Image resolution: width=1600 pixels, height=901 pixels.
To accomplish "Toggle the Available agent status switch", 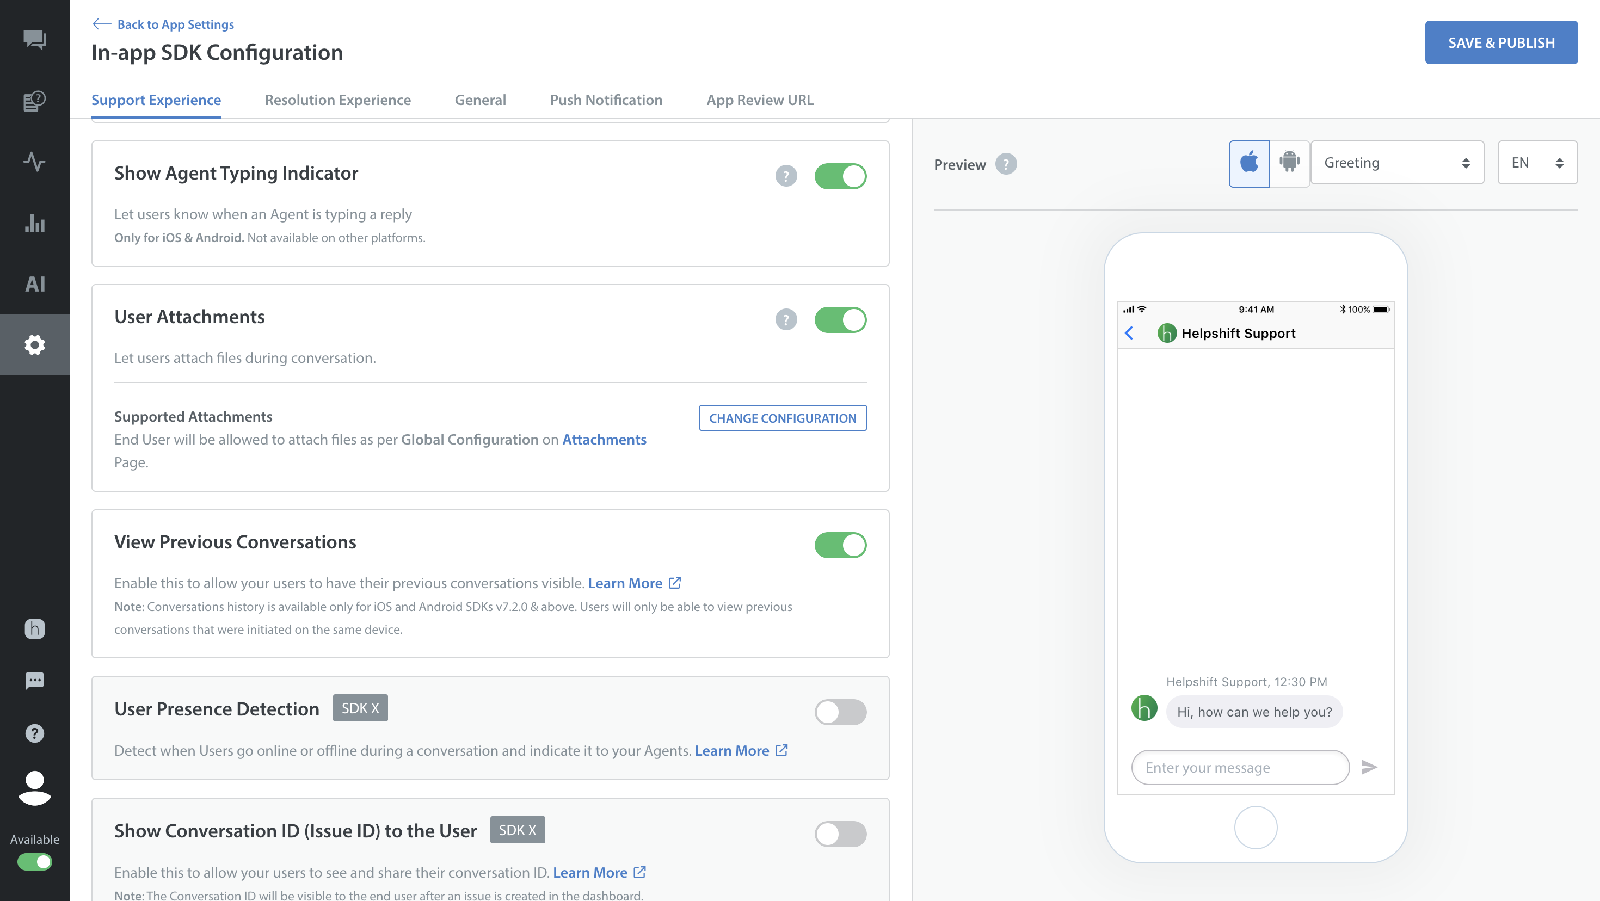I will [x=35, y=861].
